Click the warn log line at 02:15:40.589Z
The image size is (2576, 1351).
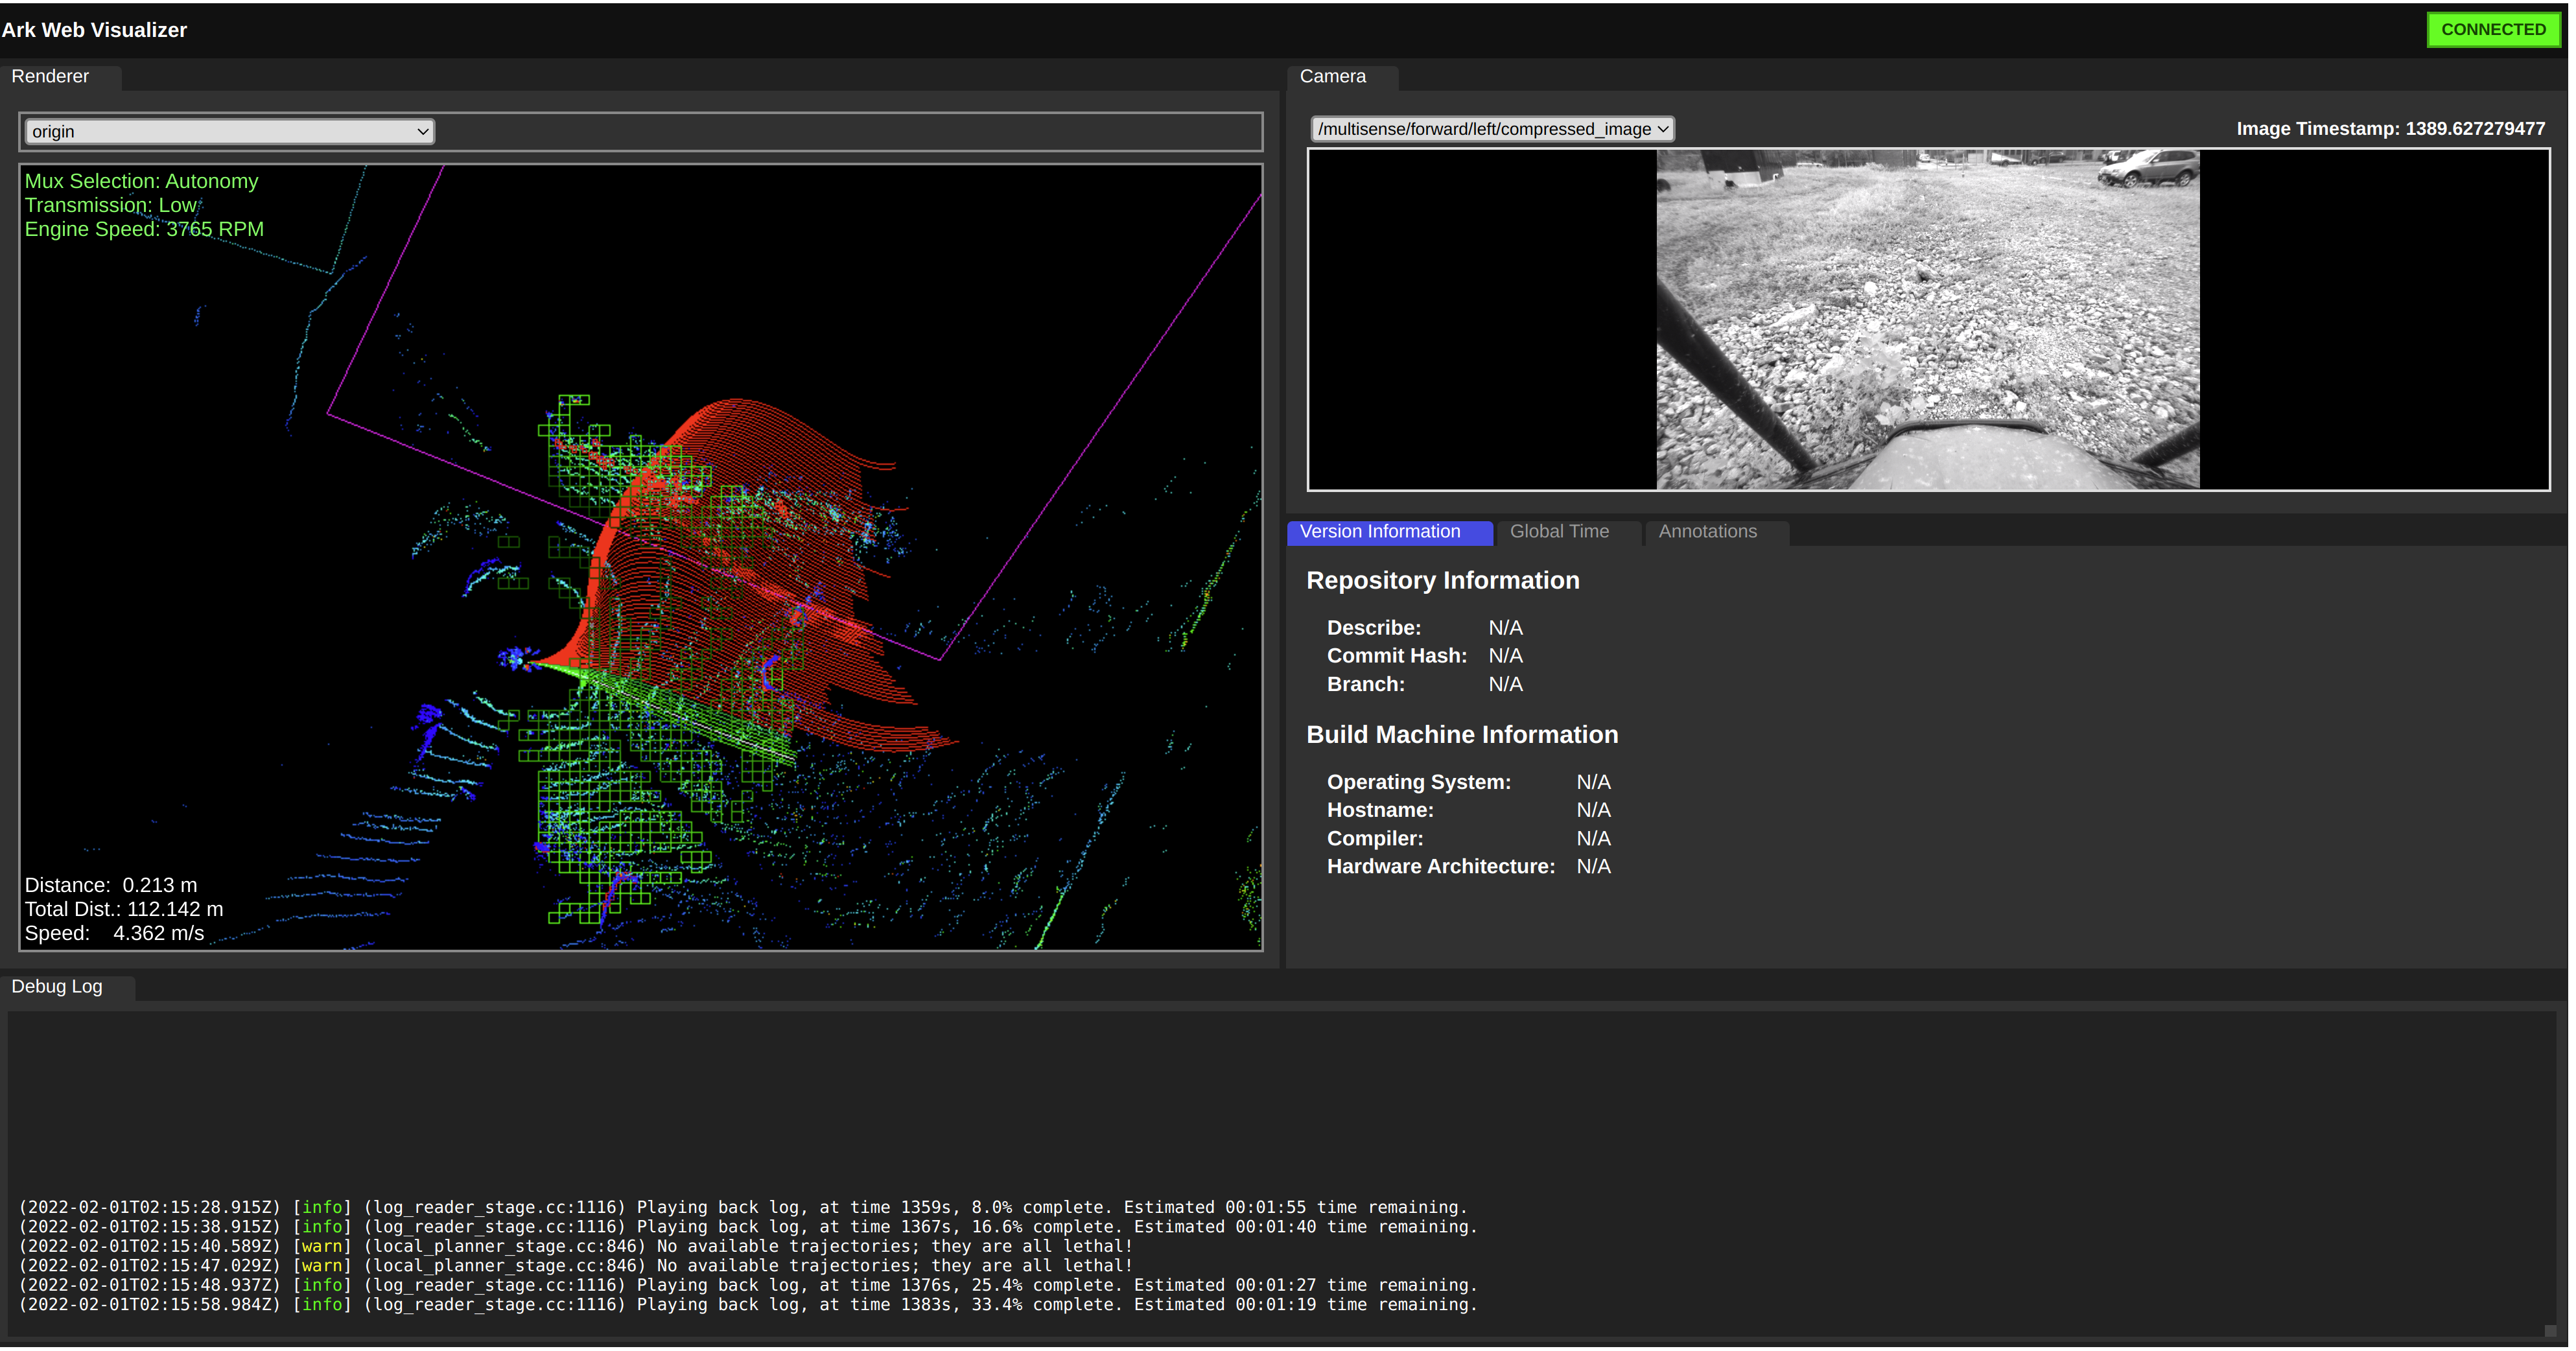coord(576,1247)
